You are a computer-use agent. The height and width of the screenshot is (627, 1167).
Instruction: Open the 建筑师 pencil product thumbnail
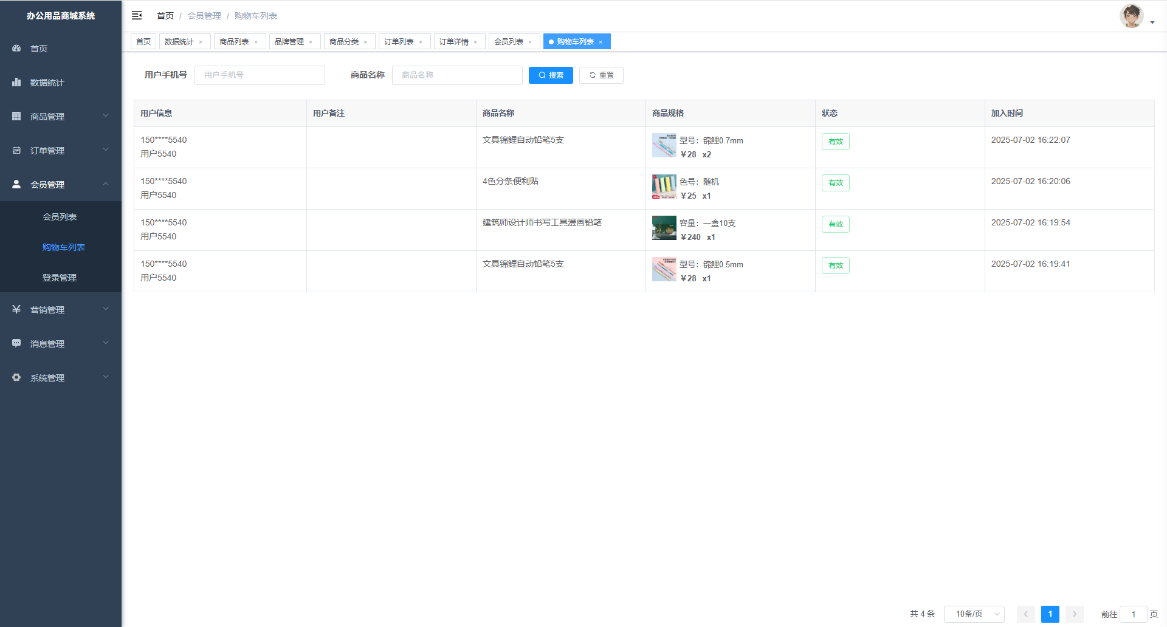click(x=664, y=228)
